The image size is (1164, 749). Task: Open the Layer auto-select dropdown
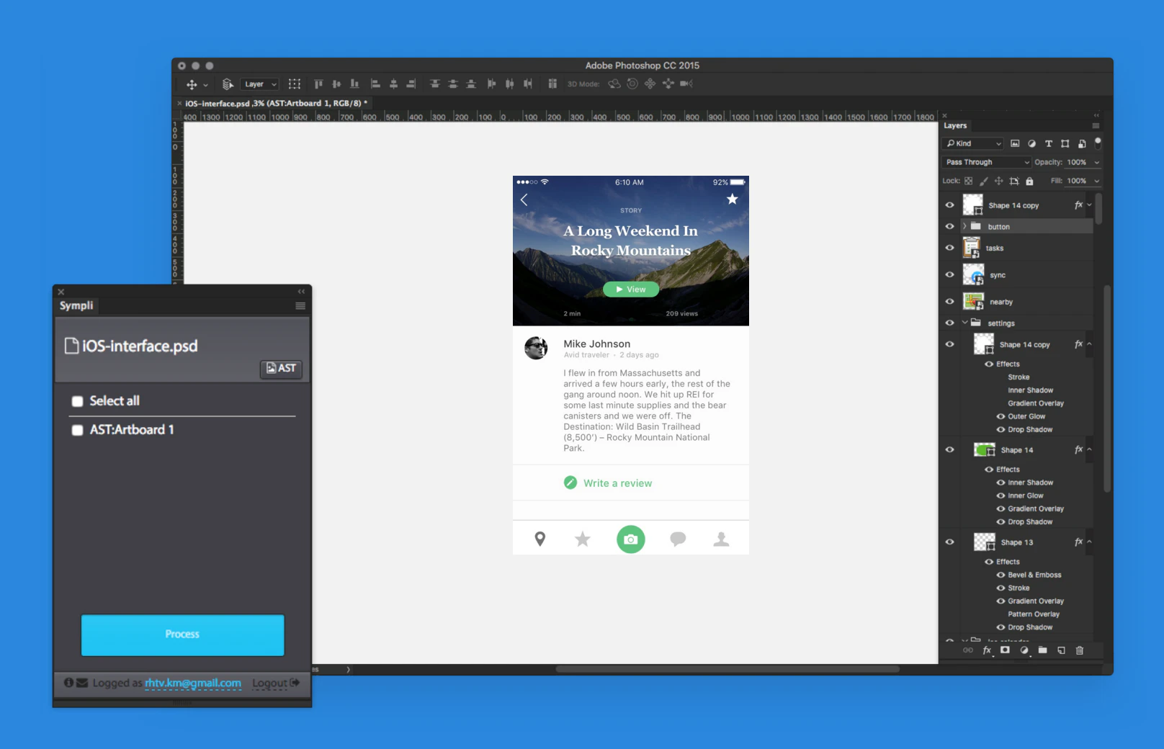pos(259,84)
